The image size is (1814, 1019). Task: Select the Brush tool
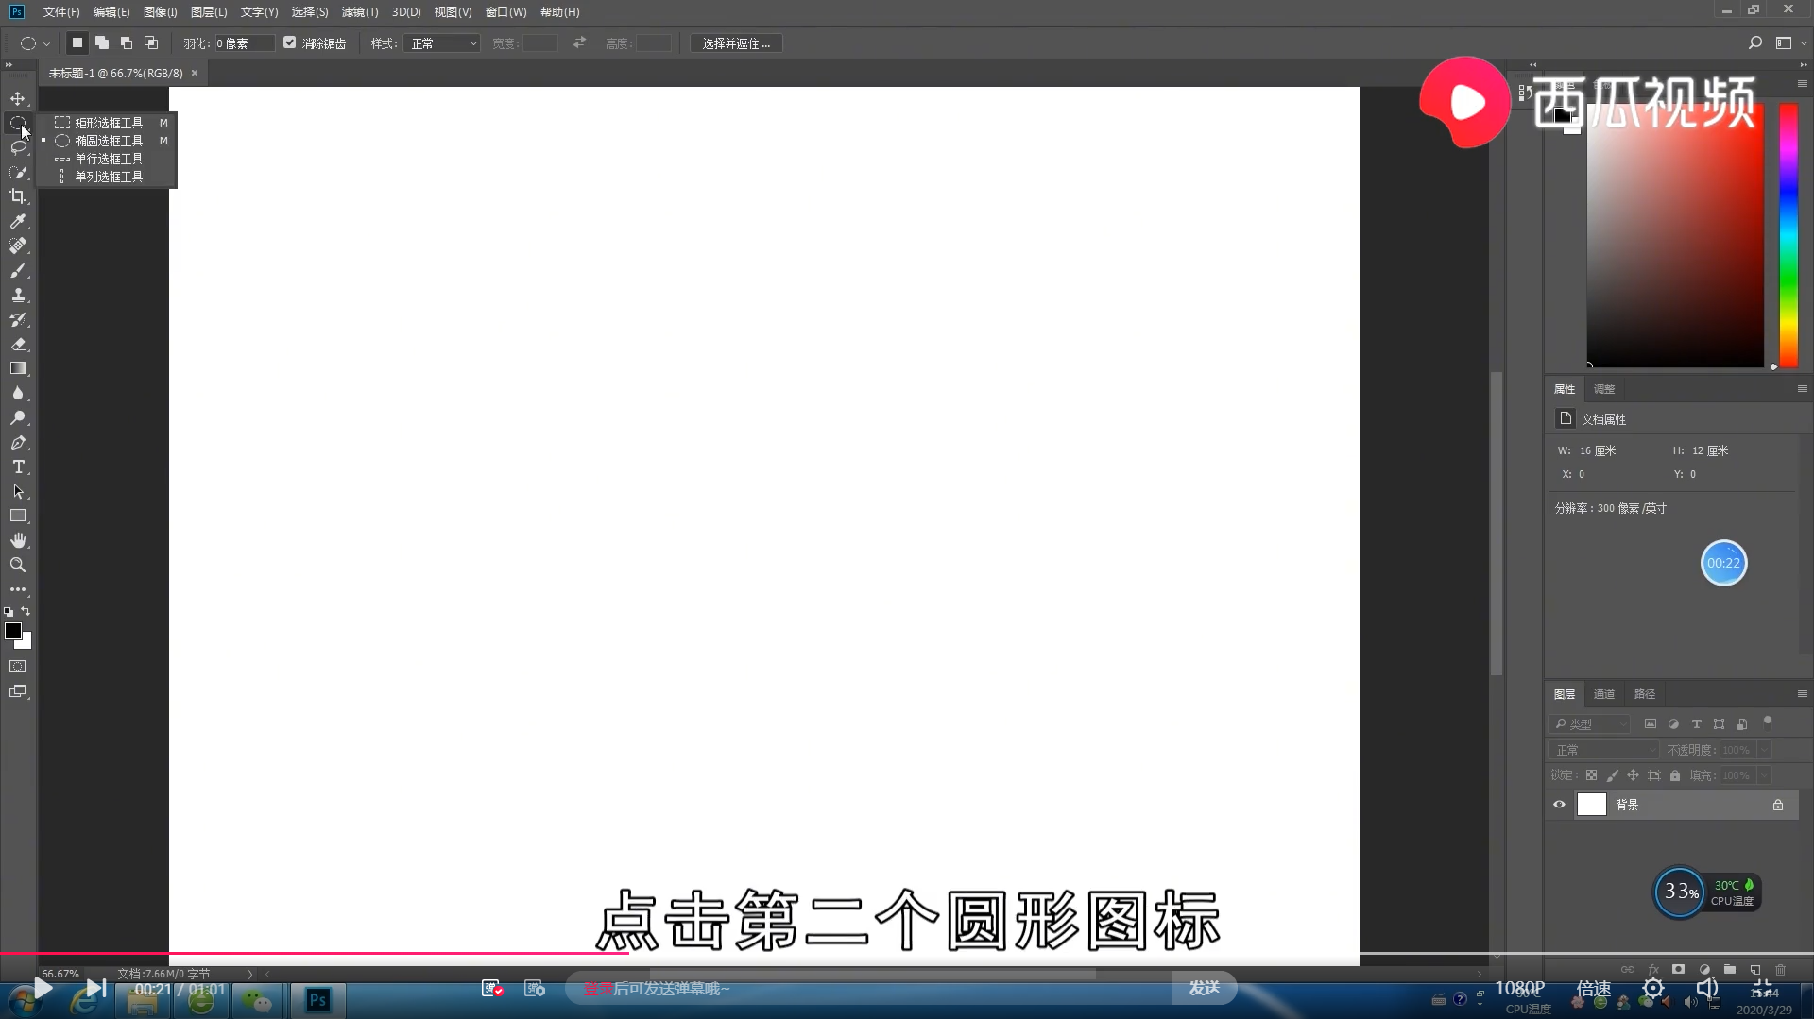(x=18, y=270)
